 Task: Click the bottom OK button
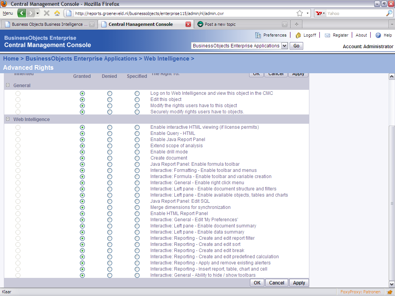click(257, 283)
